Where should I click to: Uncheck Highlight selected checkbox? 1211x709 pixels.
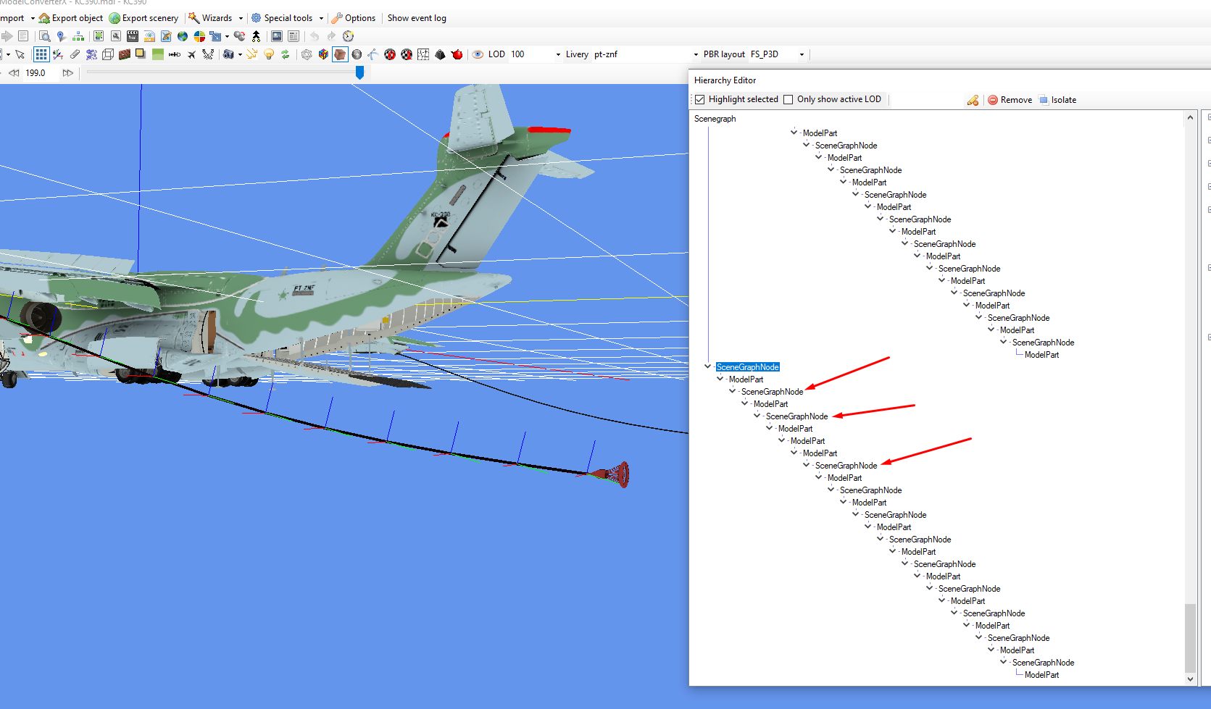click(700, 100)
